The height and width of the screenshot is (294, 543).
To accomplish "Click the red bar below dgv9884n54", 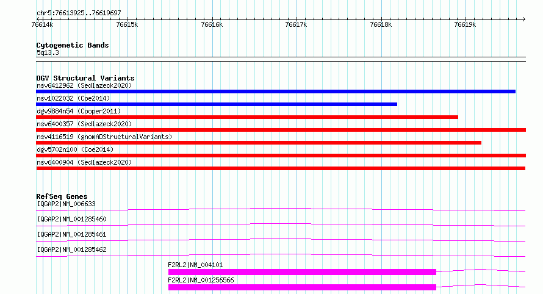I will tap(247, 117).
